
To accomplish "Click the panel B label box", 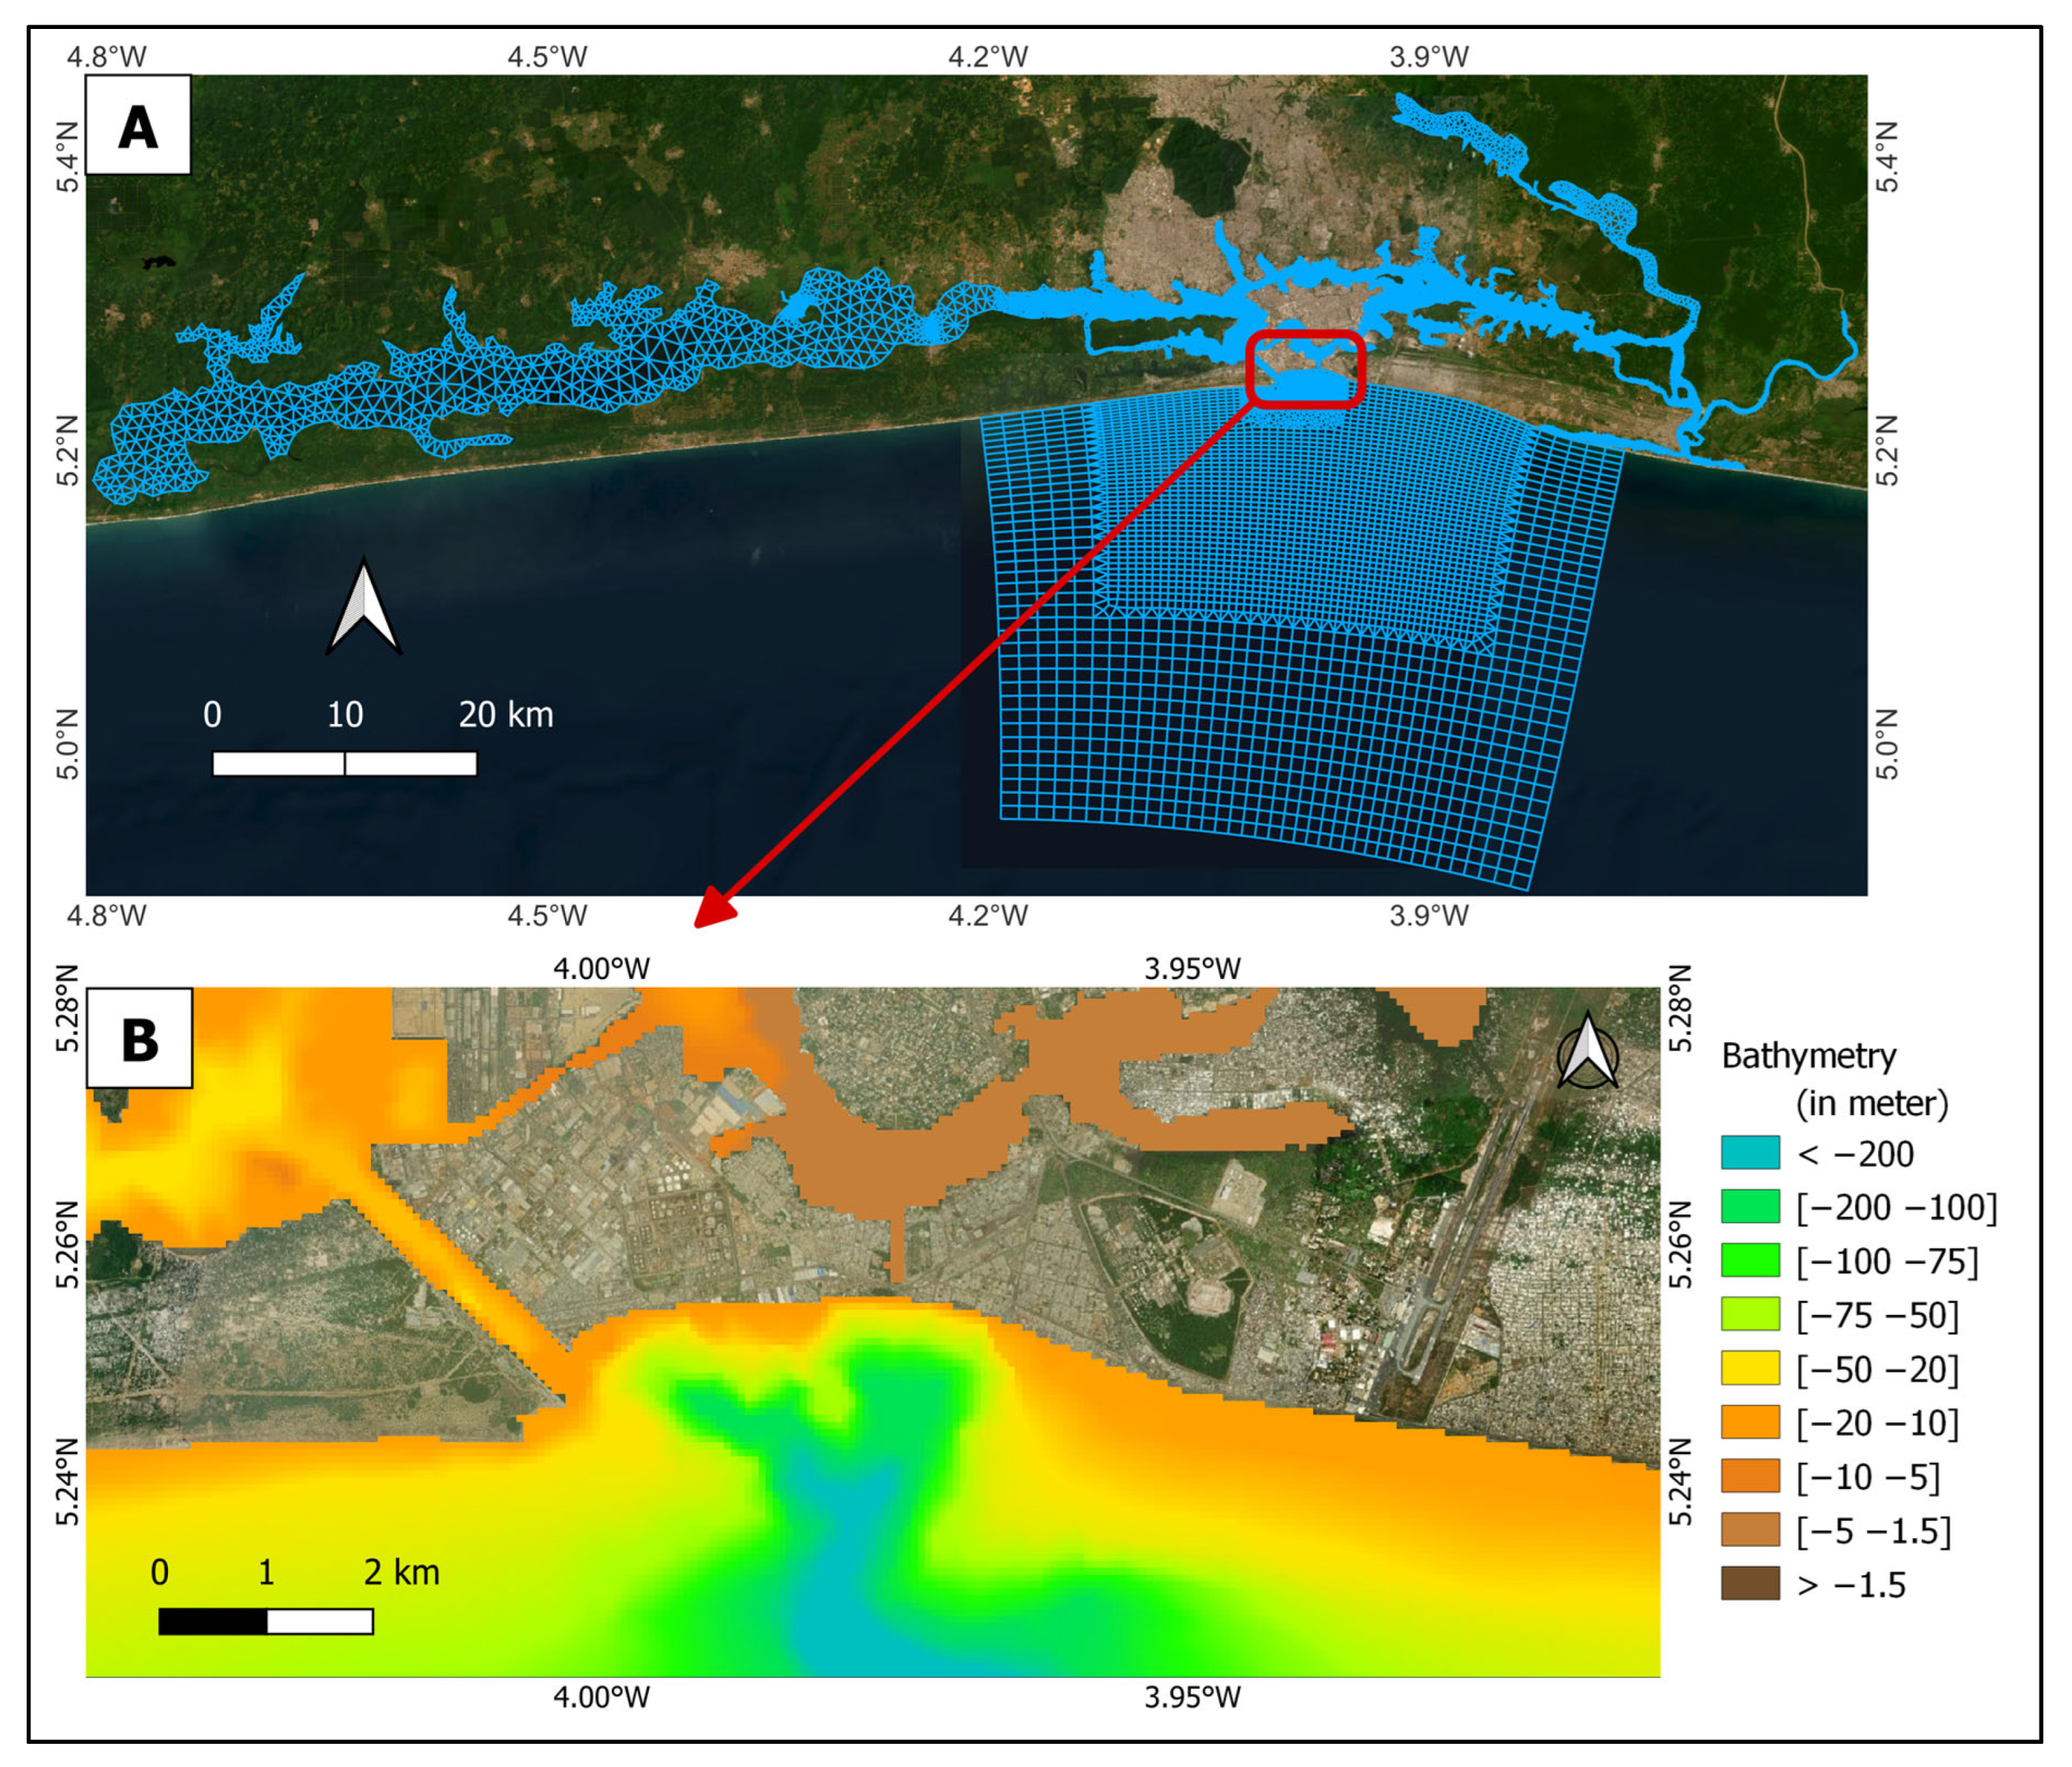I will pos(140,1038).
